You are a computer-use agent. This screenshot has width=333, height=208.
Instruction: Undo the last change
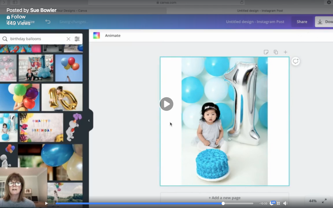[48, 22]
